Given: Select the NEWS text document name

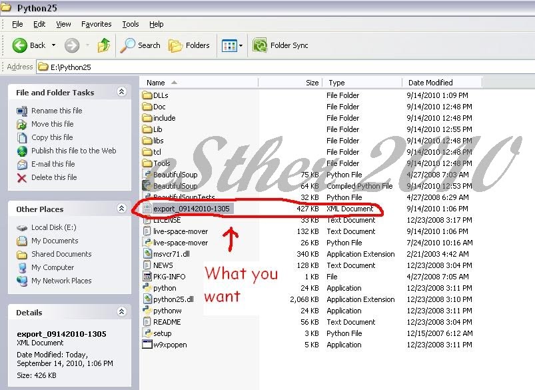Looking at the screenshot, I should (x=163, y=265).
